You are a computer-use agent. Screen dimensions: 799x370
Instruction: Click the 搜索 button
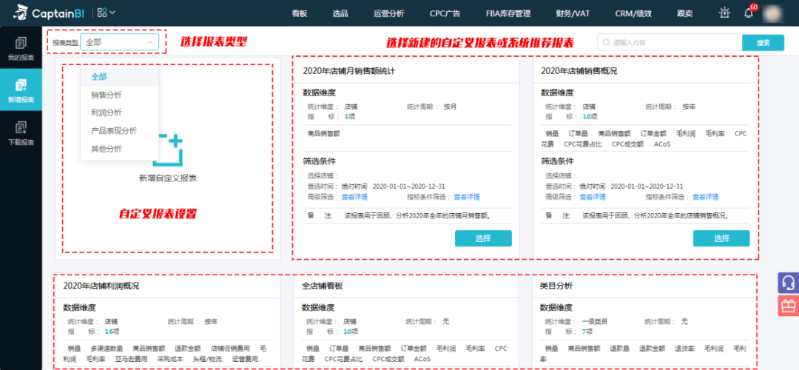(x=763, y=43)
